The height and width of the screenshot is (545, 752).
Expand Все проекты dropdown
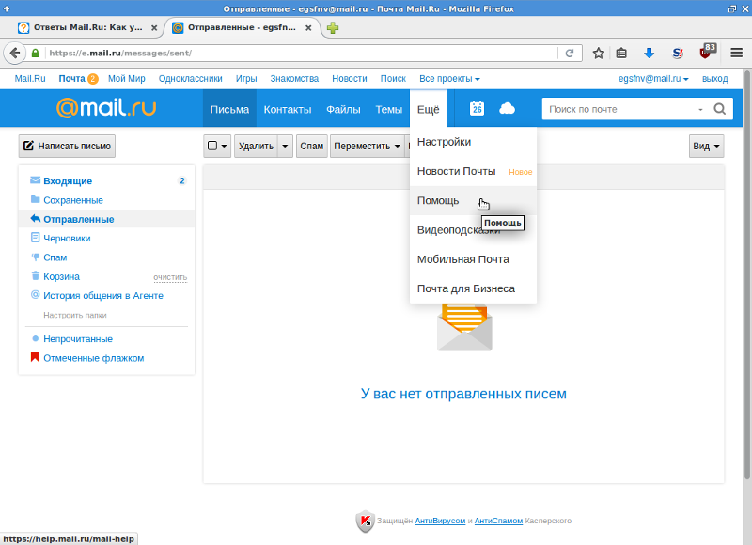point(449,79)
